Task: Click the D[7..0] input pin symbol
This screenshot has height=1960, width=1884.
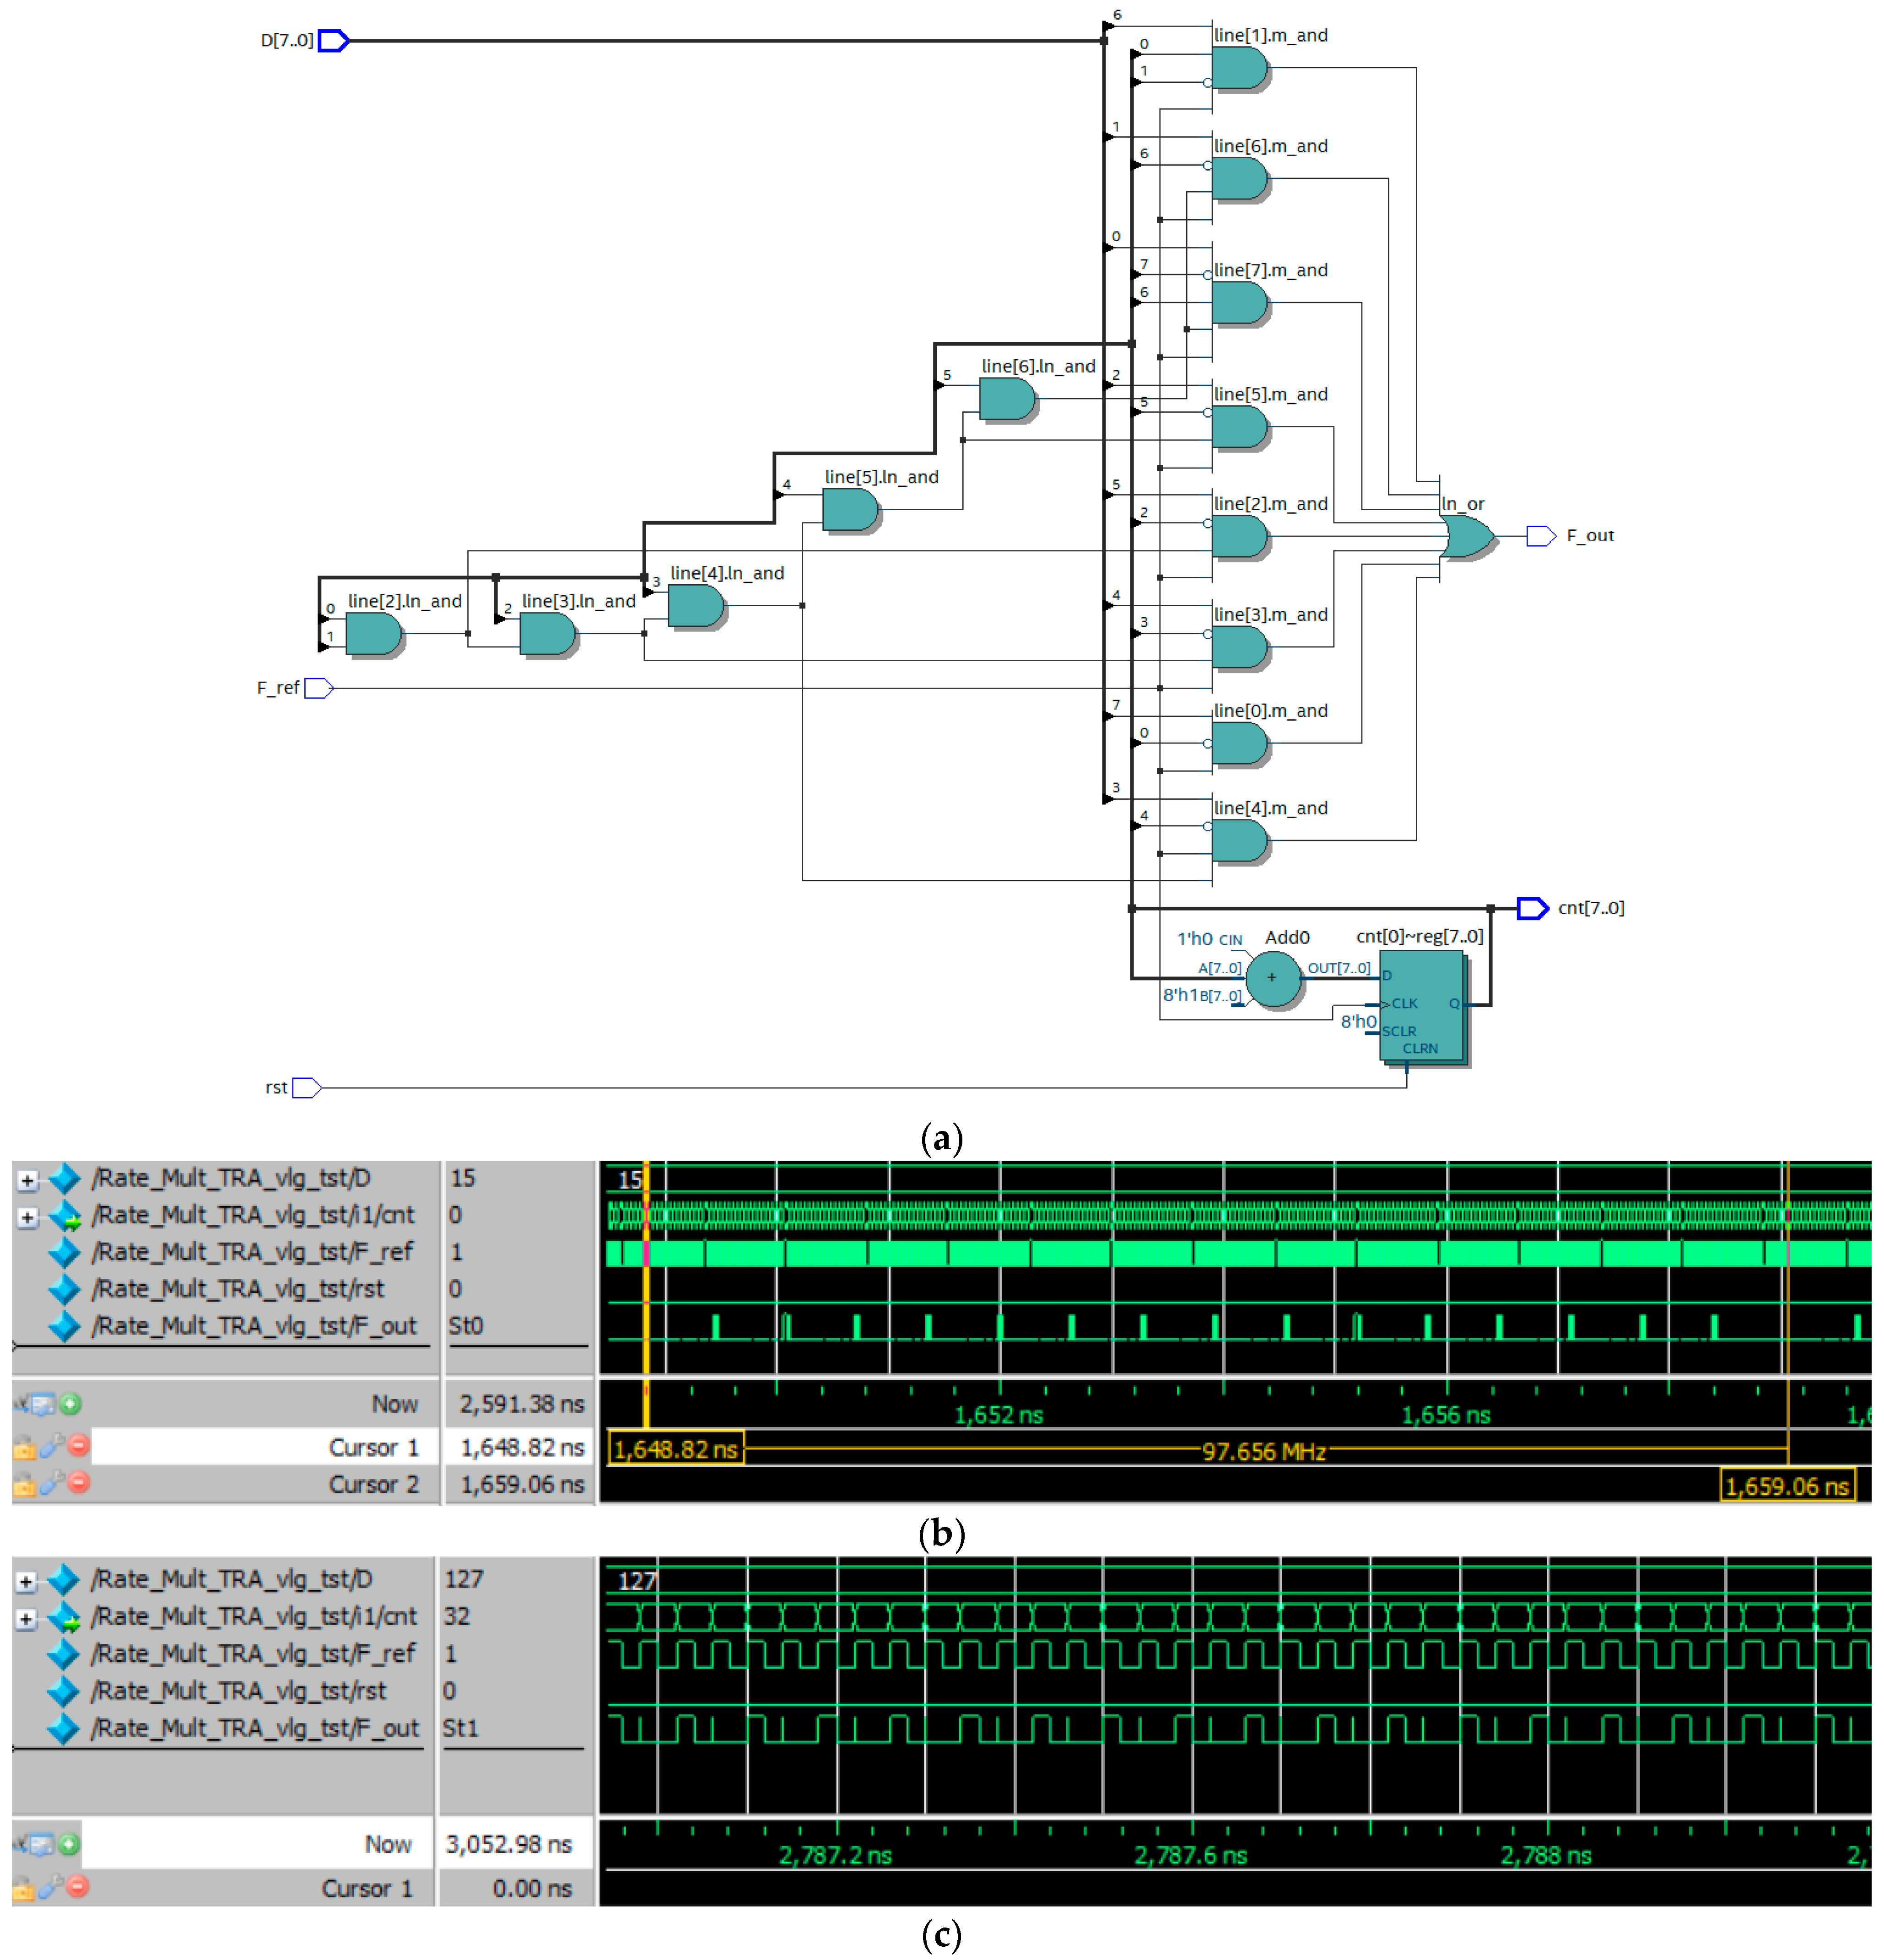Action: (x=333, y=41)
